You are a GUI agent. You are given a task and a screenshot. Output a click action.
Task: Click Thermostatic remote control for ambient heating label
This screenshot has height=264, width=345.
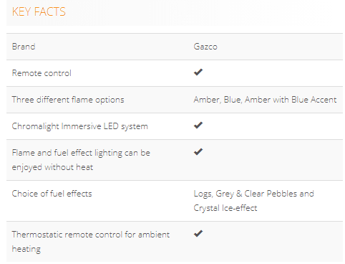(91, 242)
